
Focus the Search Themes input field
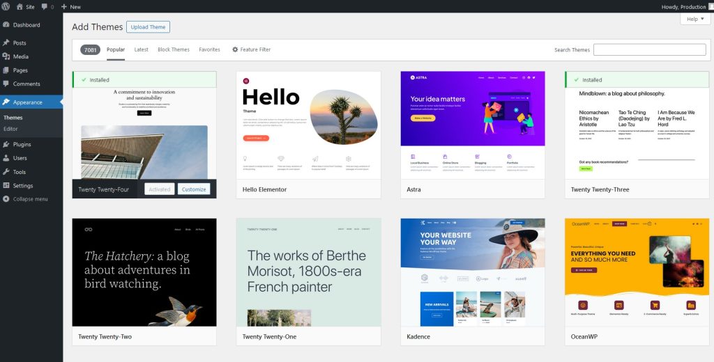tap(649, 49)
